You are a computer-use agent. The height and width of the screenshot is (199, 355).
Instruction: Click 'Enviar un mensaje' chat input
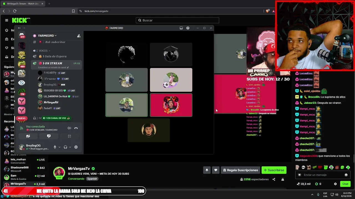pyautogui.click(x=323, y=175)
